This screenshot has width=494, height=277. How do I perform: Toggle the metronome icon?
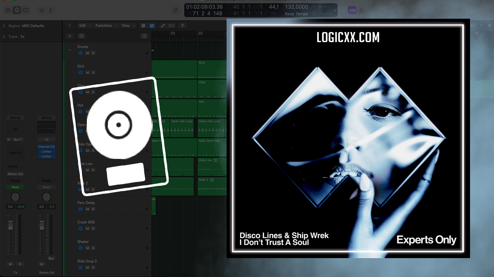(x=361, y=10)
